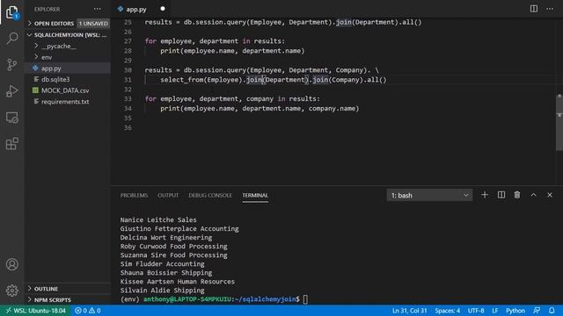Click the LF end-of-line status entry
The height and width of the screenshot is (316, 563).
click(494, 311)
